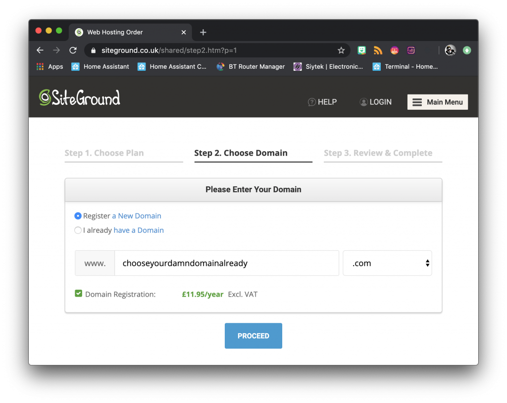Image resolution: width=507 pixels, height=403 pixels.
Task: Open the green smiley extension icon
Action: (361, 50)
